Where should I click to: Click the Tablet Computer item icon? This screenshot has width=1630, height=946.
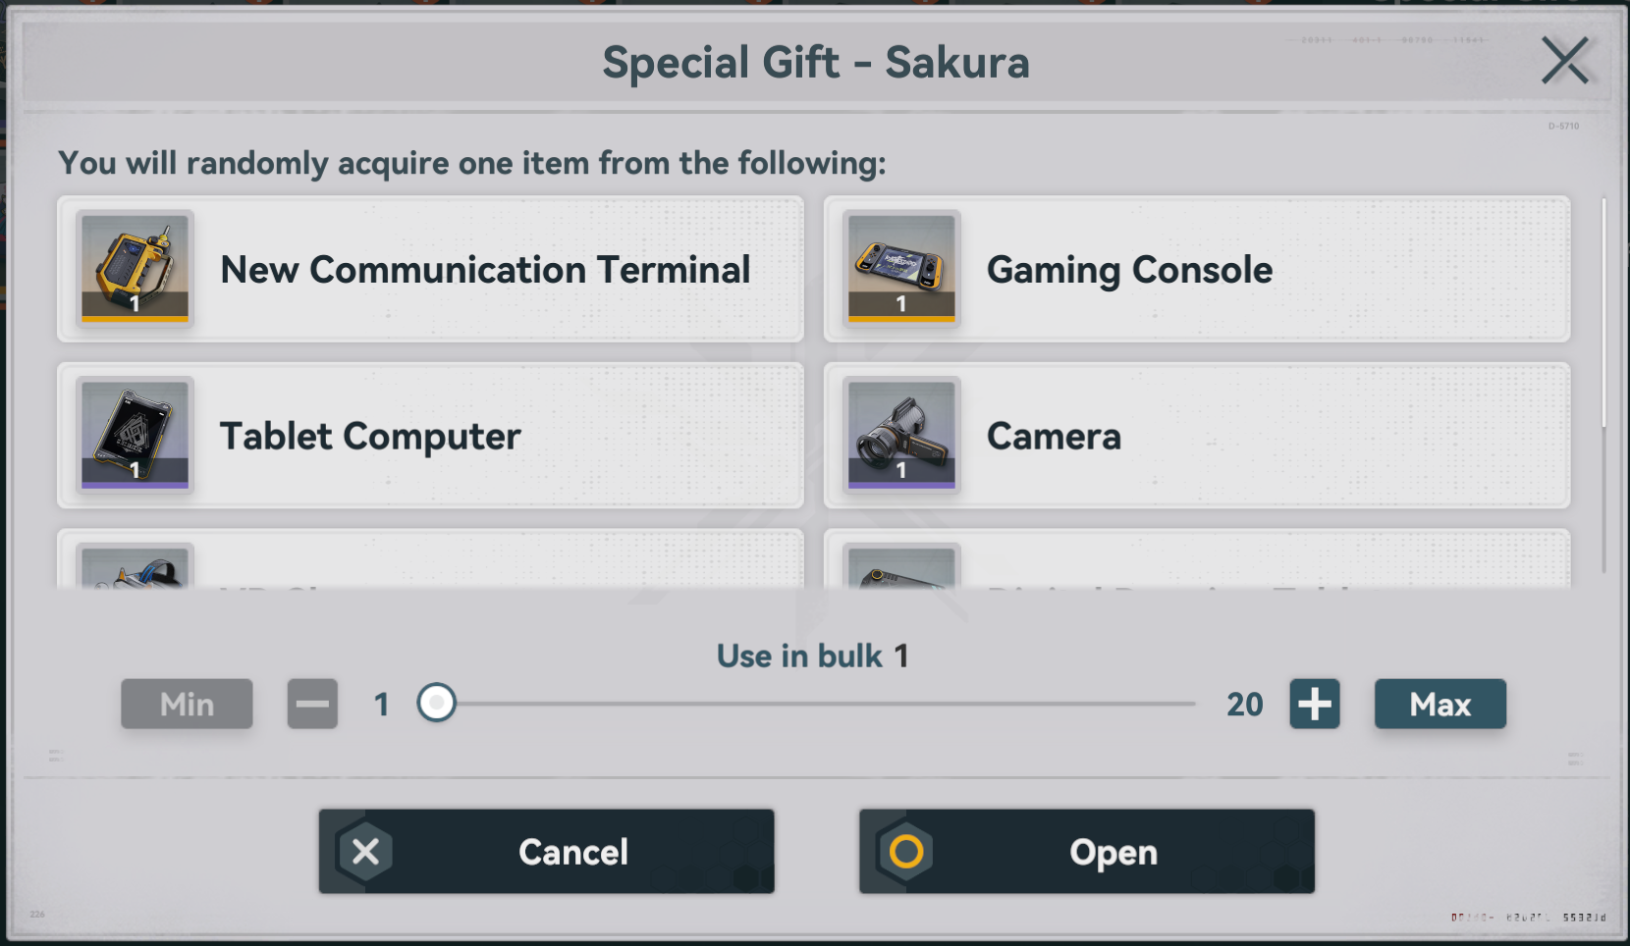tap(135, 435)
